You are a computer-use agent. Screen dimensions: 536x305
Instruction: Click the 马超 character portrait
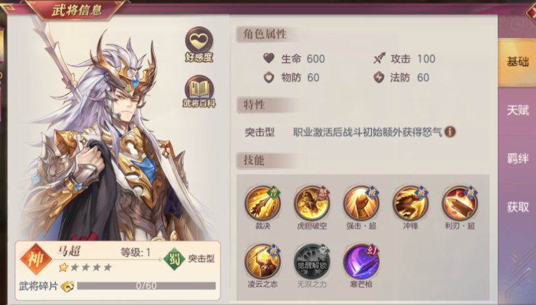click(113, 137)
